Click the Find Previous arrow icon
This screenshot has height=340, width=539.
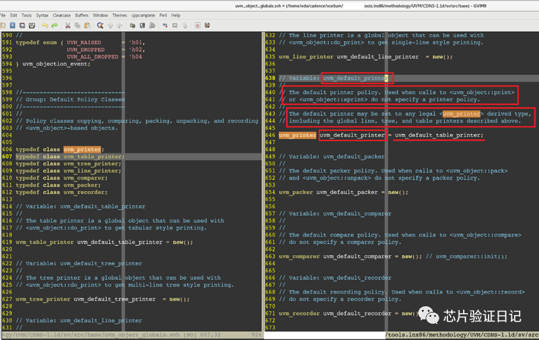pos(120,26)
